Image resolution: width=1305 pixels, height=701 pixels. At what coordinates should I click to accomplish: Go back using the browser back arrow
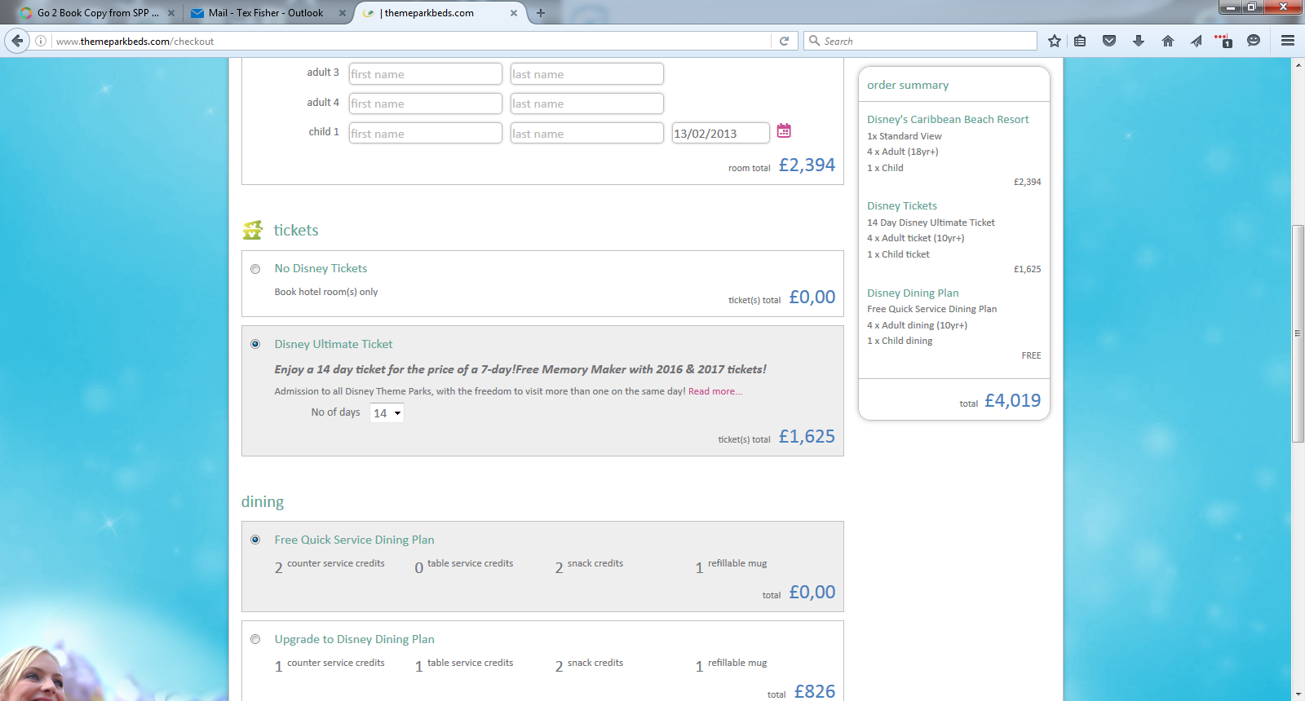tap(17, 41)
